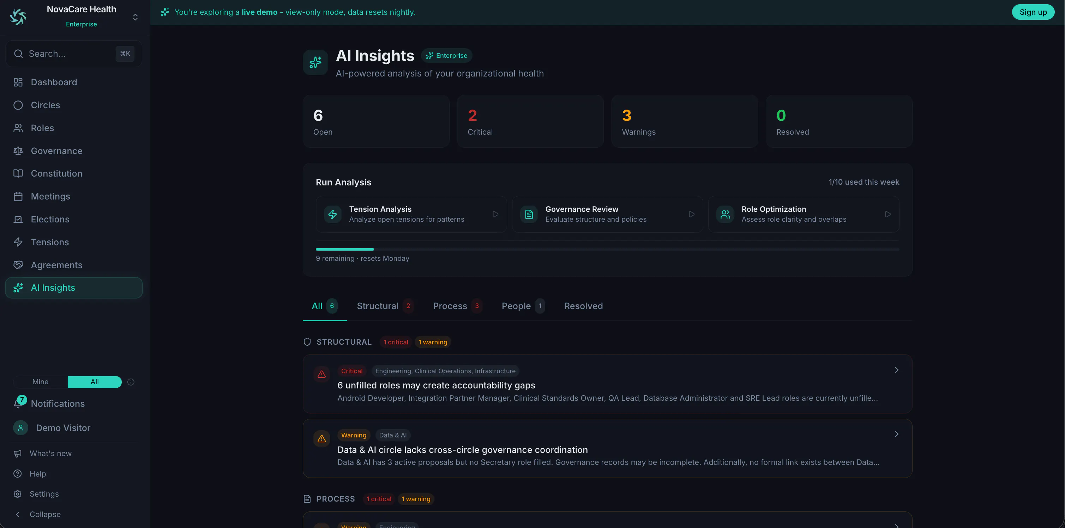Viewport: 1065px width, 528px height.
Task: Click the Circles icon in sidebar
Action: [18, 105]
